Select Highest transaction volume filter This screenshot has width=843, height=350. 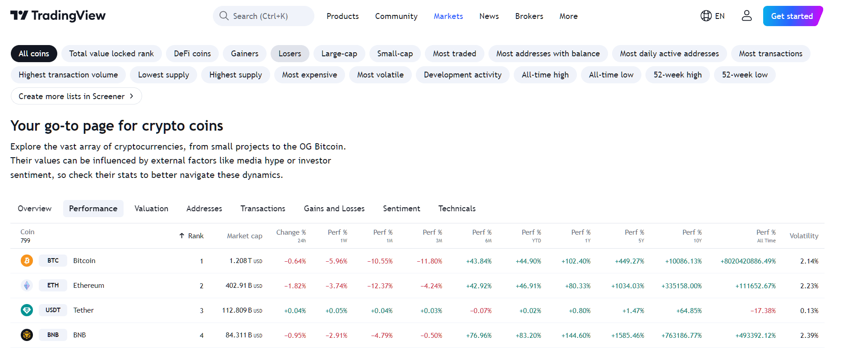pyautogui.click(x=68, y=75)
